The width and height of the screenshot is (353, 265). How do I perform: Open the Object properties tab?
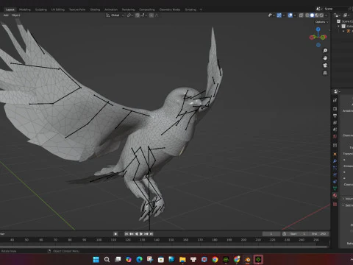pyautogui.click(x=335, y=154)
